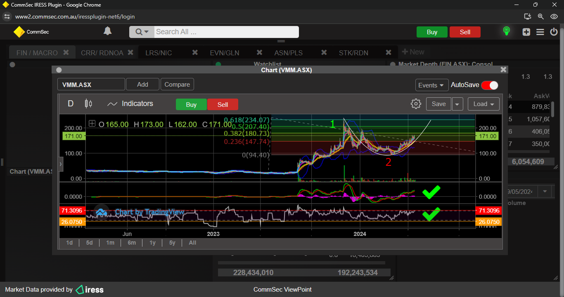Add a new workspace tab

point(413,52)
